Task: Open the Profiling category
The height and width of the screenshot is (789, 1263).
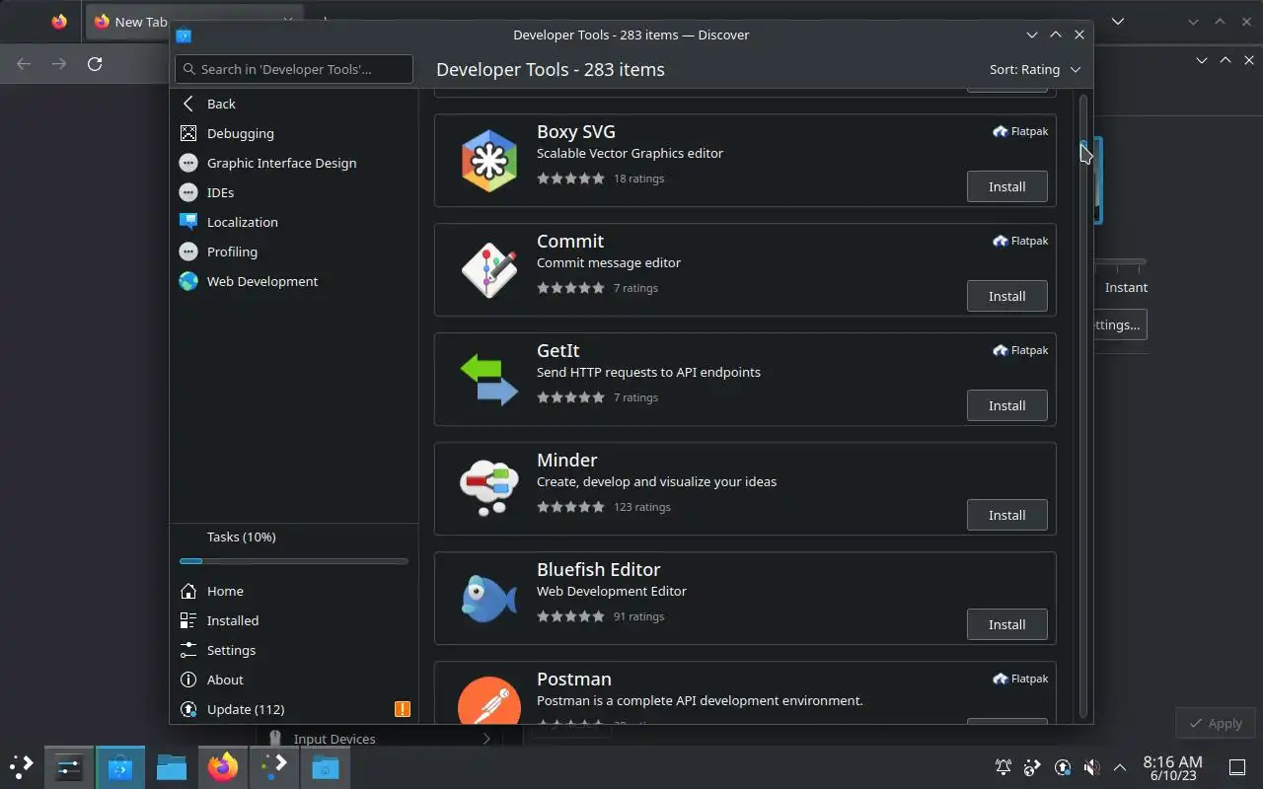Action: point(294,251)
